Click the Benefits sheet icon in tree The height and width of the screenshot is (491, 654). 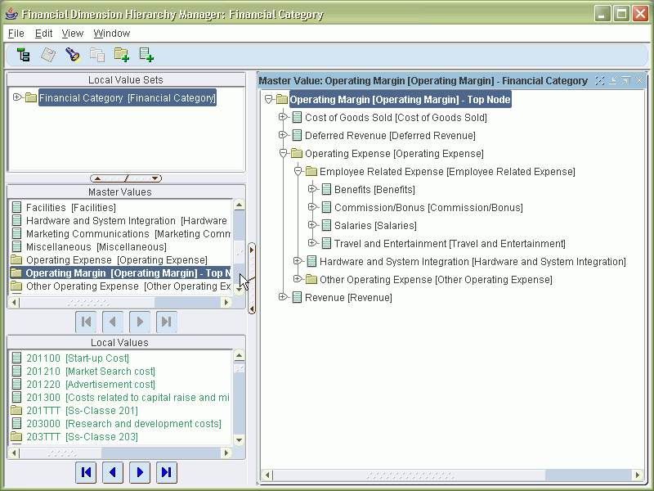pos(326,189)
